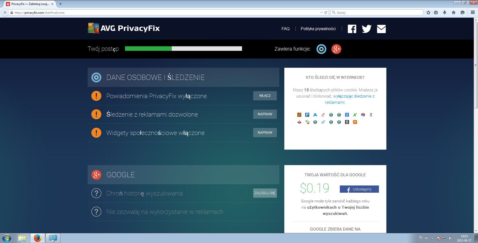Click WŁĄCZ to enable PrivacyFix notifications
Viewport: 478px width, 243px height.
[265, 96]
